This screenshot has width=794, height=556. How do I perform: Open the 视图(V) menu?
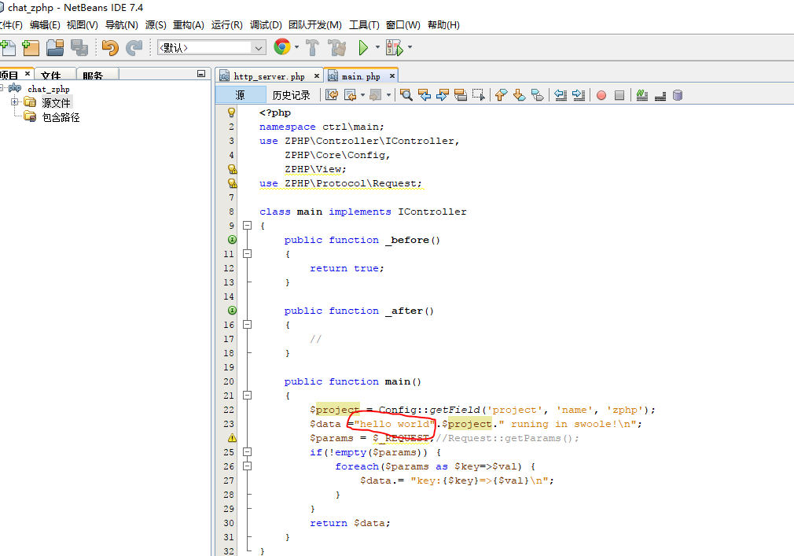click(82, 25)
